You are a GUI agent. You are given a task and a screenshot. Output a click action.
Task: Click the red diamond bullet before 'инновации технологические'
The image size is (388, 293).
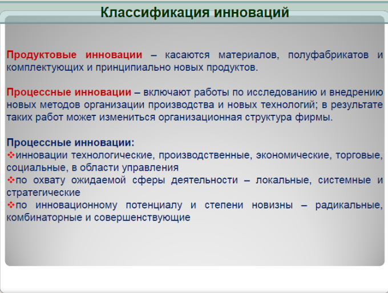(11, 155)
